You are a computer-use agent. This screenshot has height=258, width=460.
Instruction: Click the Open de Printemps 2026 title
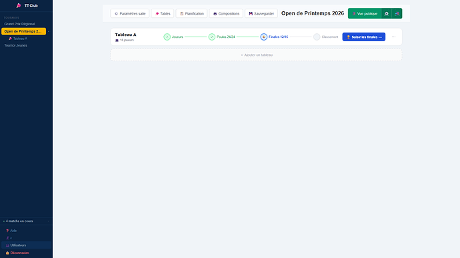tap(313, 13)
